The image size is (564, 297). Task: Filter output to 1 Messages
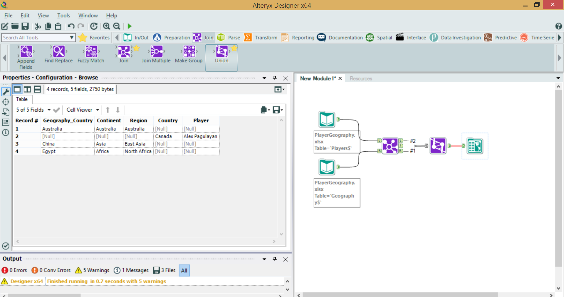131,270
